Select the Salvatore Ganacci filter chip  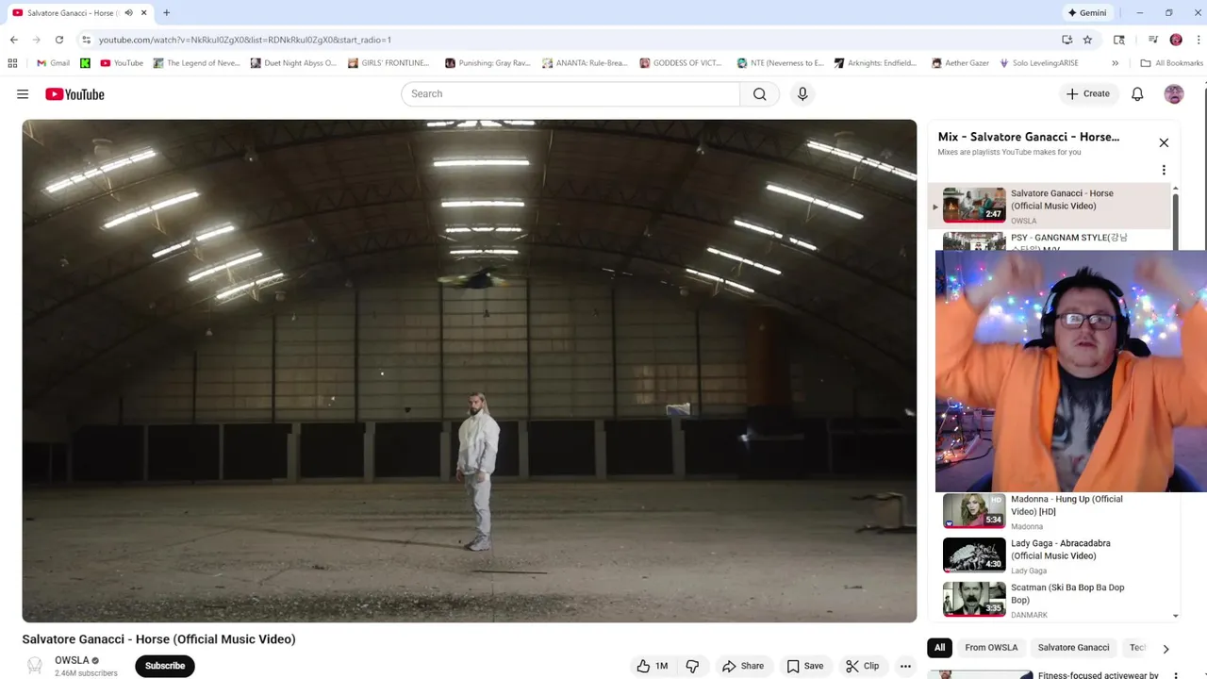pos(1073,647)
